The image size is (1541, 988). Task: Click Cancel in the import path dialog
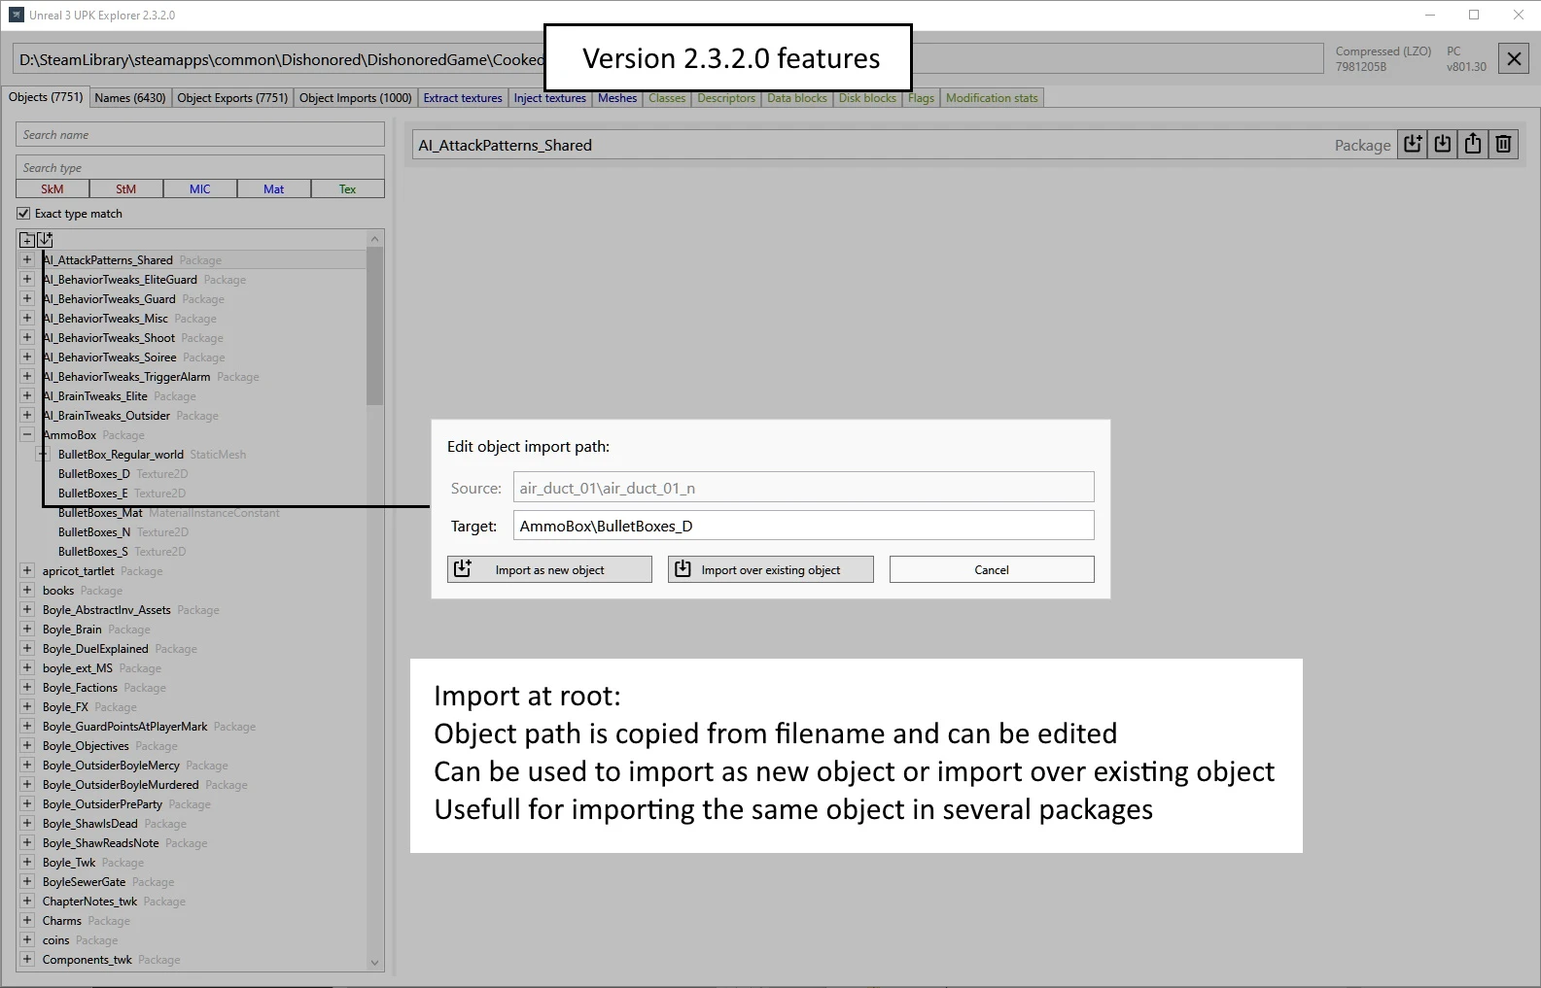click(x=991, y=570)
